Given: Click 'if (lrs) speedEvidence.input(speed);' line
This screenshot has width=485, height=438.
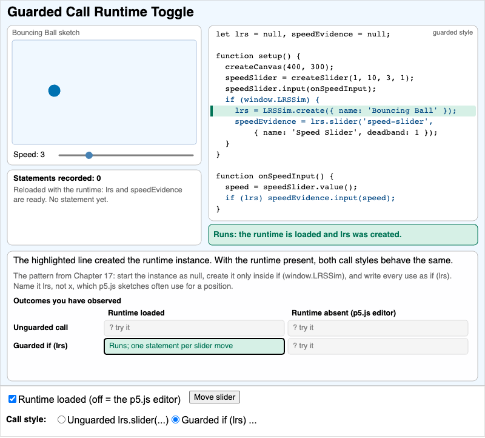Looking at the screenshot, I should [x=310, y=198].
